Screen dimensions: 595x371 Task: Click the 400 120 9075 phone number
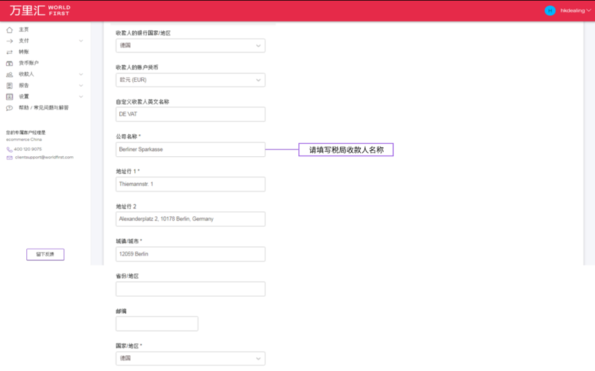28,149
